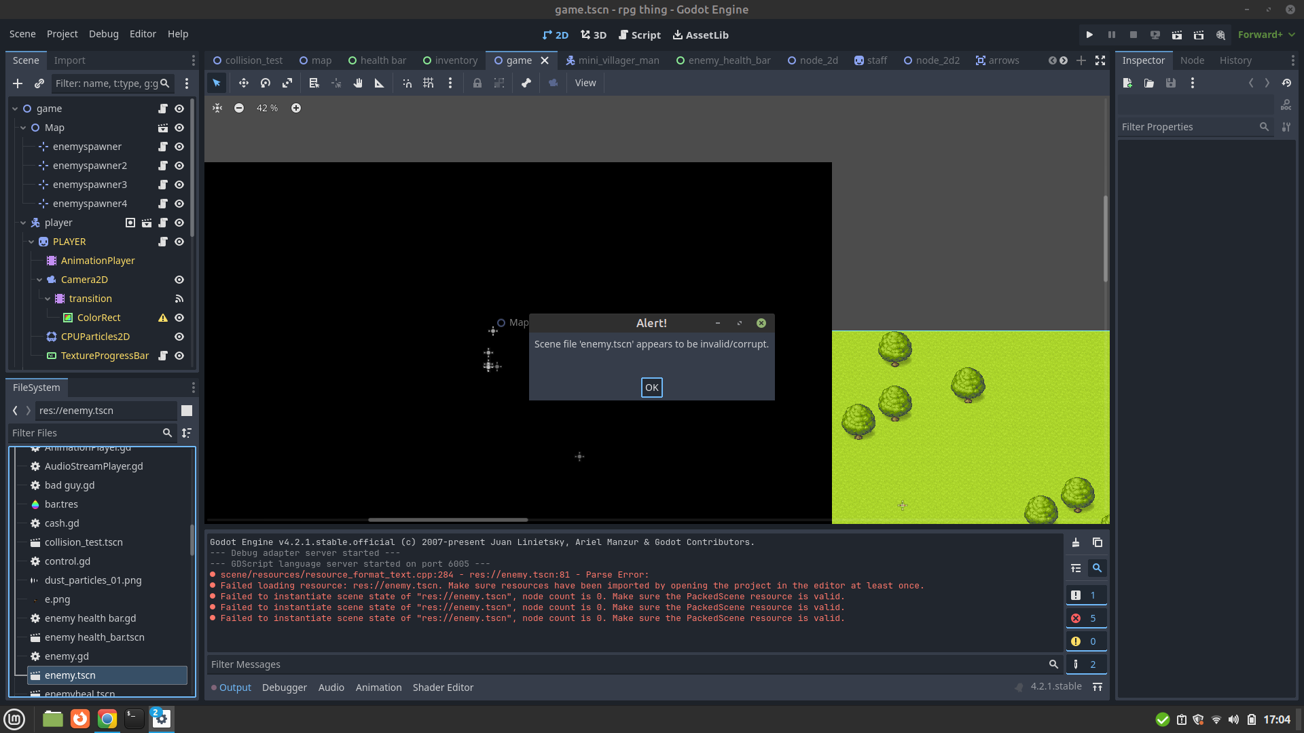The image size is (1304, 733).
Task: Toggle warning messages filter showing 0
Action: [1086, 641]
